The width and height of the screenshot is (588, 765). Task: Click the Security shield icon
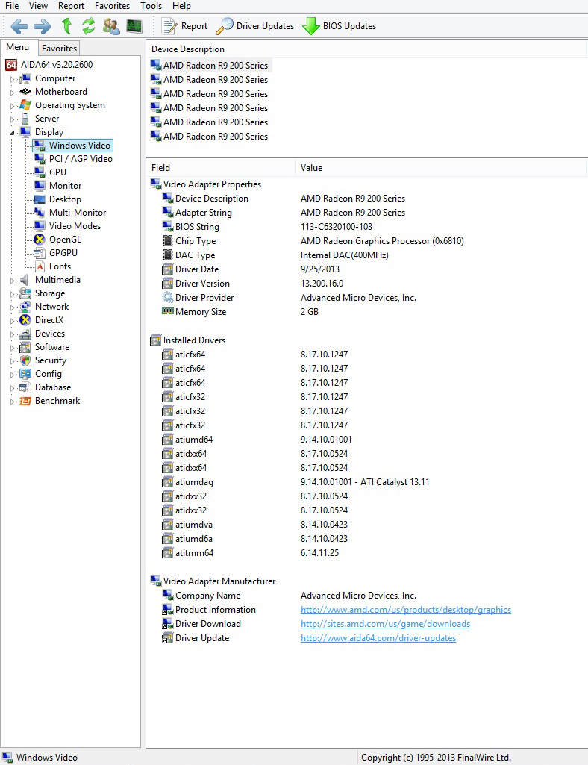click(25, 360)
